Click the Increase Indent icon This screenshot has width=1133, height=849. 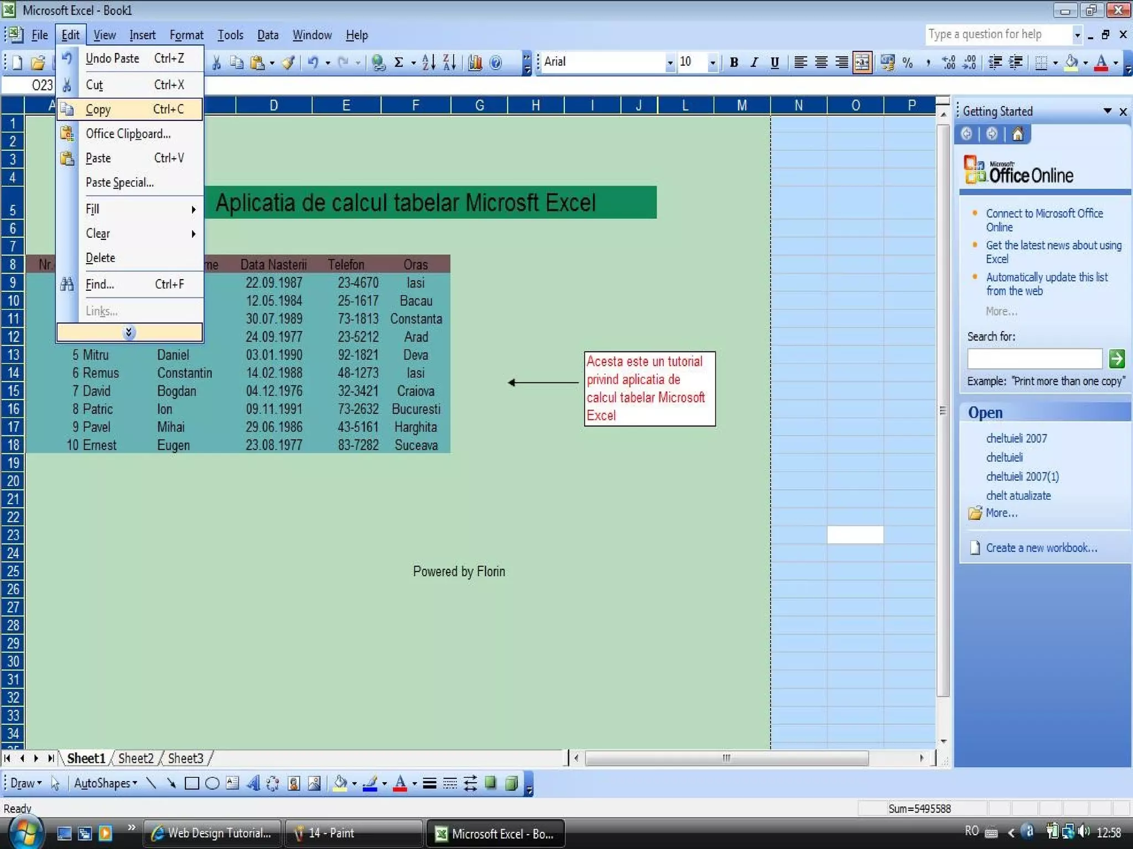(1016, 62)
